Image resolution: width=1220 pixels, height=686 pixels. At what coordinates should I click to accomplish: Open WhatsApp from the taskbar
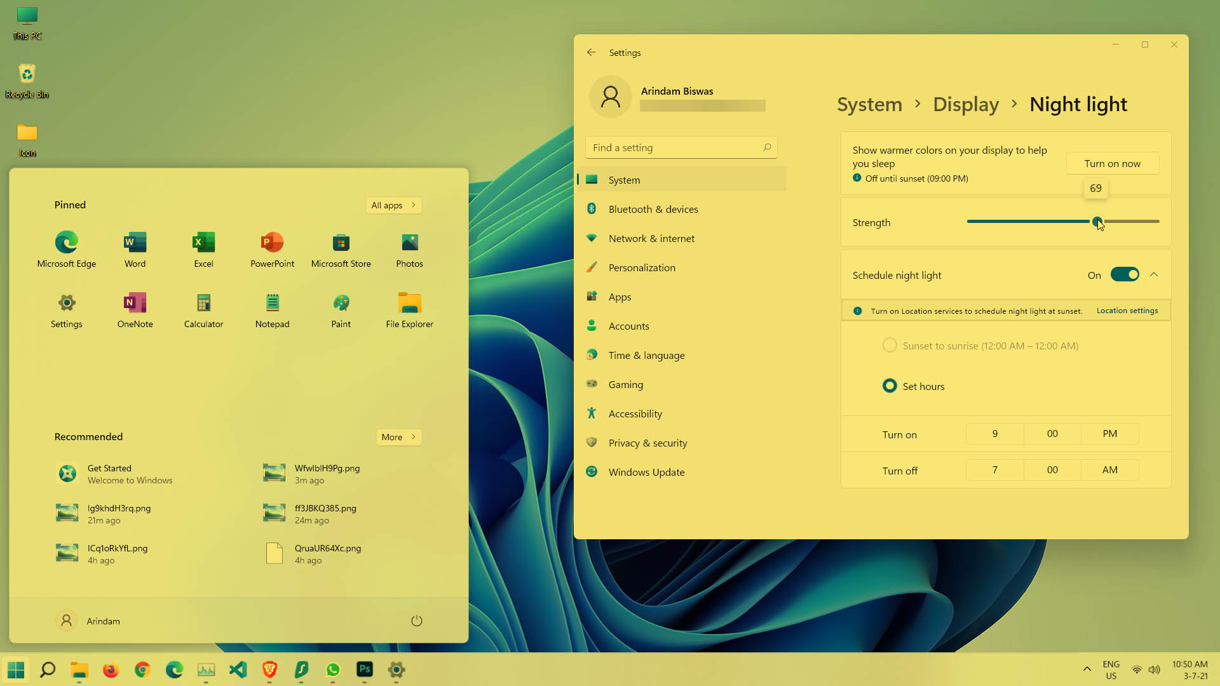333,670
